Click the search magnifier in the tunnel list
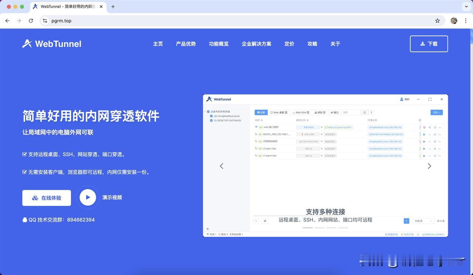This screenshot has height=275, width=473. tap(364, 112)
